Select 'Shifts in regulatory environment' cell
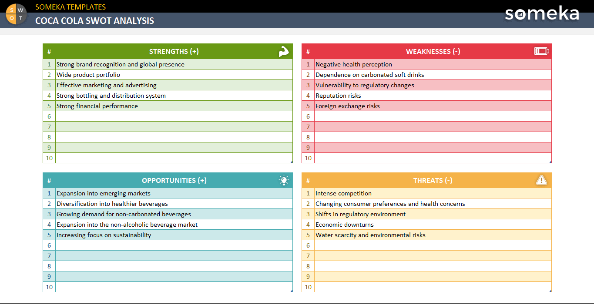594x304 pixels. click(433, 214)
